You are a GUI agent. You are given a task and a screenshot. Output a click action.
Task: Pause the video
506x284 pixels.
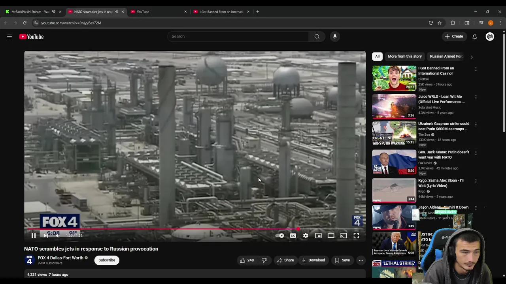[x=34, y=235]
